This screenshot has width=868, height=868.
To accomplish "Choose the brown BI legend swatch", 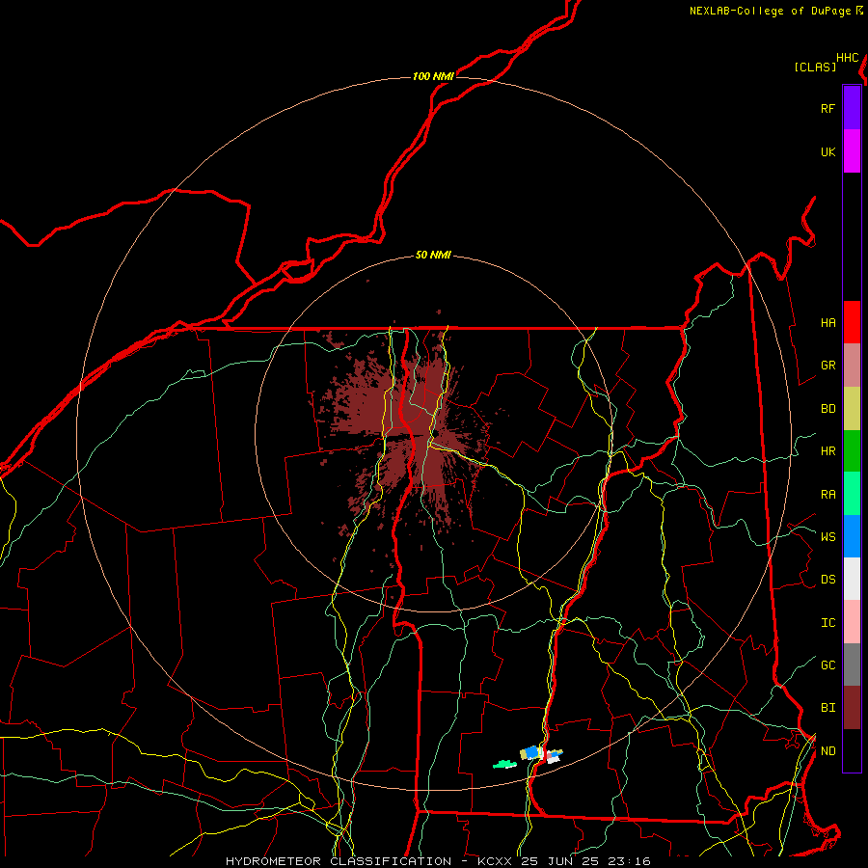I will [x=852, y=708].
